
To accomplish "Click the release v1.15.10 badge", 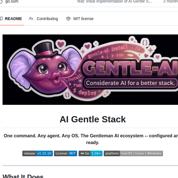I will [x=38, y=153].
